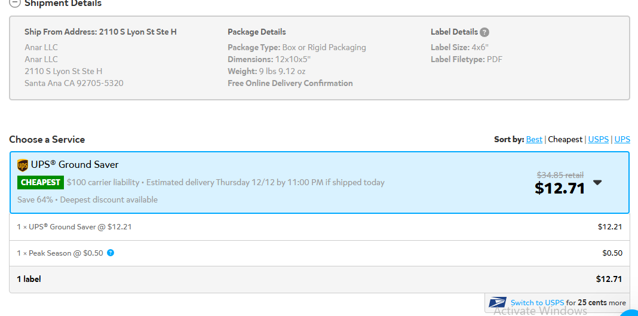Sort services by UPS
Screen dimensions: 638x316
622,140
